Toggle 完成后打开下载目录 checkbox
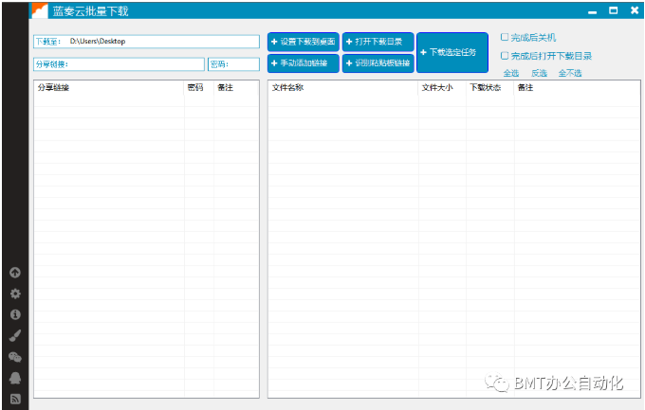The width and height of the screenshot is (645, 410). click(505, 56)
